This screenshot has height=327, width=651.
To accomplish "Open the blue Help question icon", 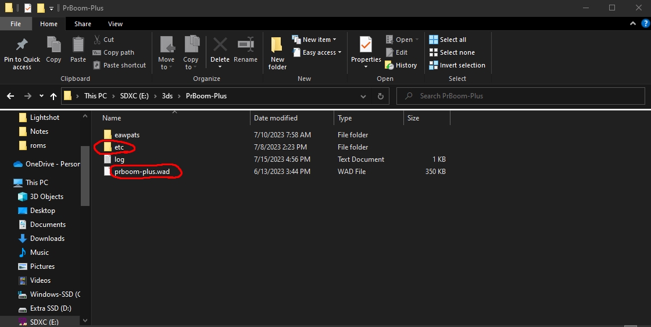I will coord(646,24).
